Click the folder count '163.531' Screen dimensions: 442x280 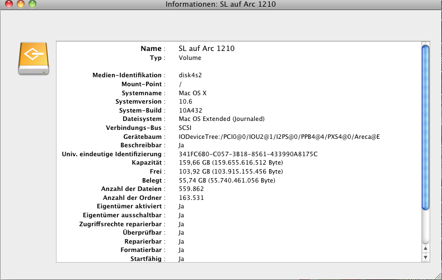[x=191, y=198]
